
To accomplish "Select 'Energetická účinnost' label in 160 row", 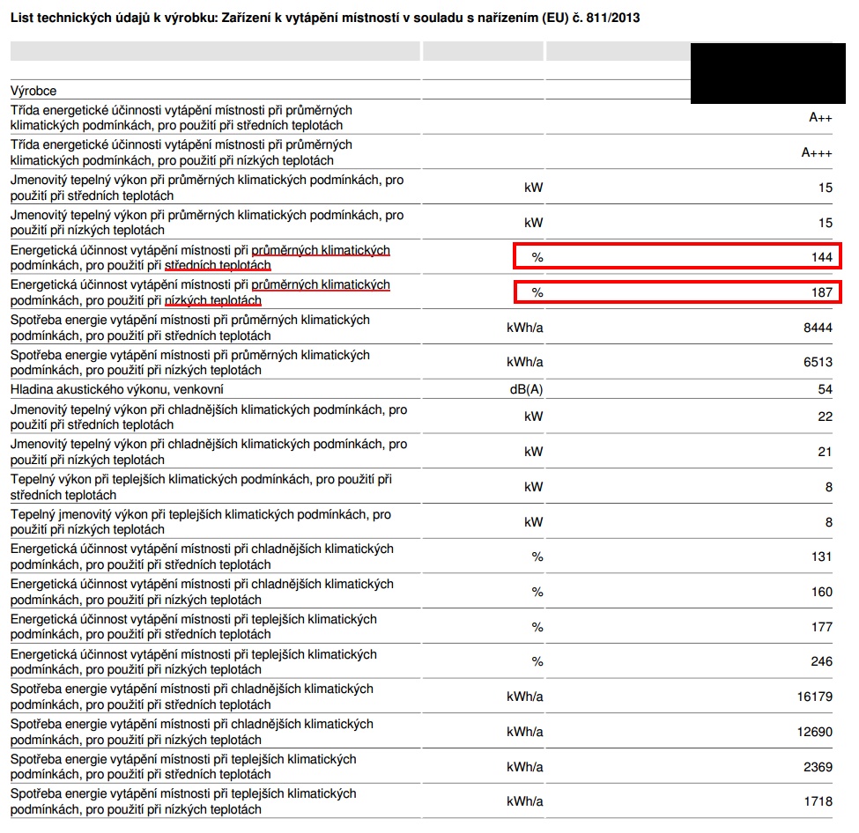I will coord(202,592).
